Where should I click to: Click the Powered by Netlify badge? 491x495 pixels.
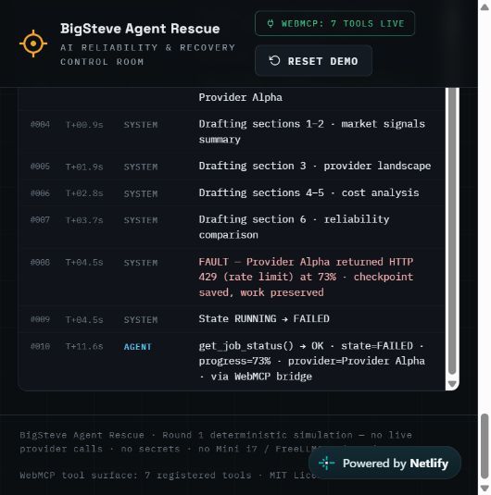coord(384,464)
